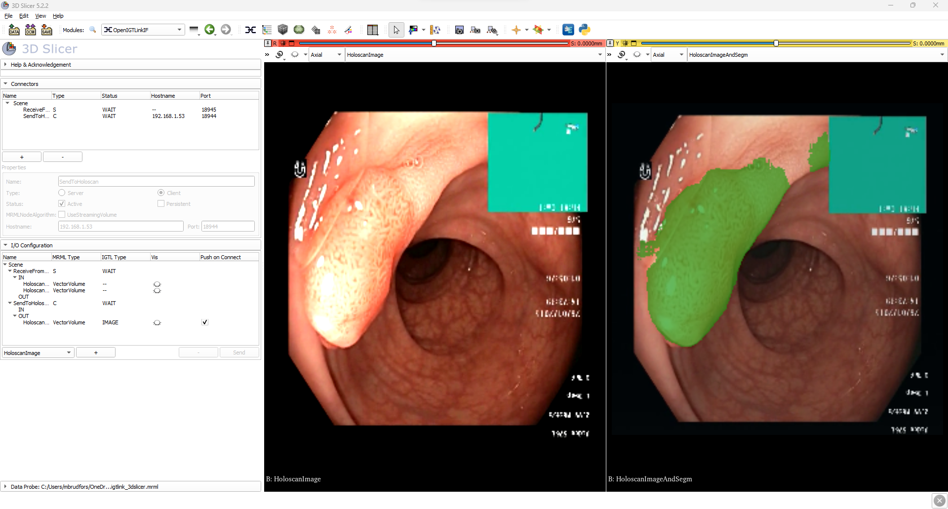
Task: Enable the UseStreamingVolume checkbox
Action: tap(62, 214)
